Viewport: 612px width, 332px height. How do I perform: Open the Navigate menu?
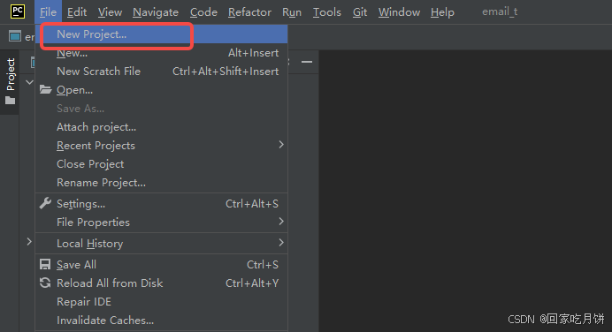pyautogui.click(x=156, y=12)
